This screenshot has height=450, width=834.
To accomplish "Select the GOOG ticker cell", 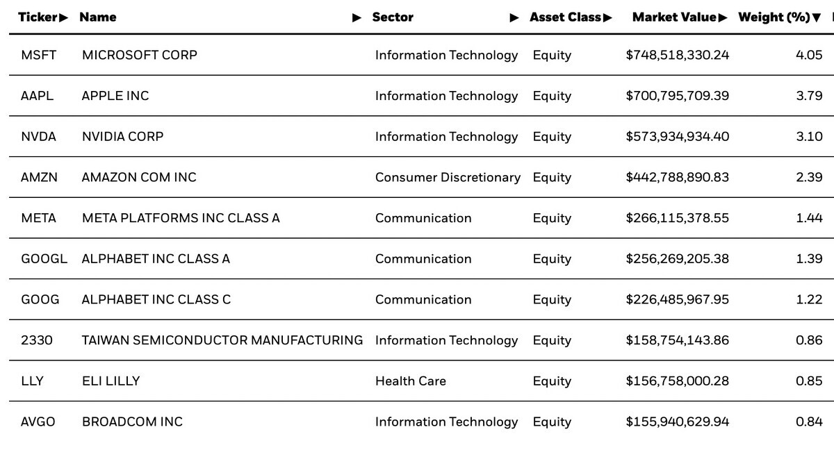I will click(x=40, y=300).
